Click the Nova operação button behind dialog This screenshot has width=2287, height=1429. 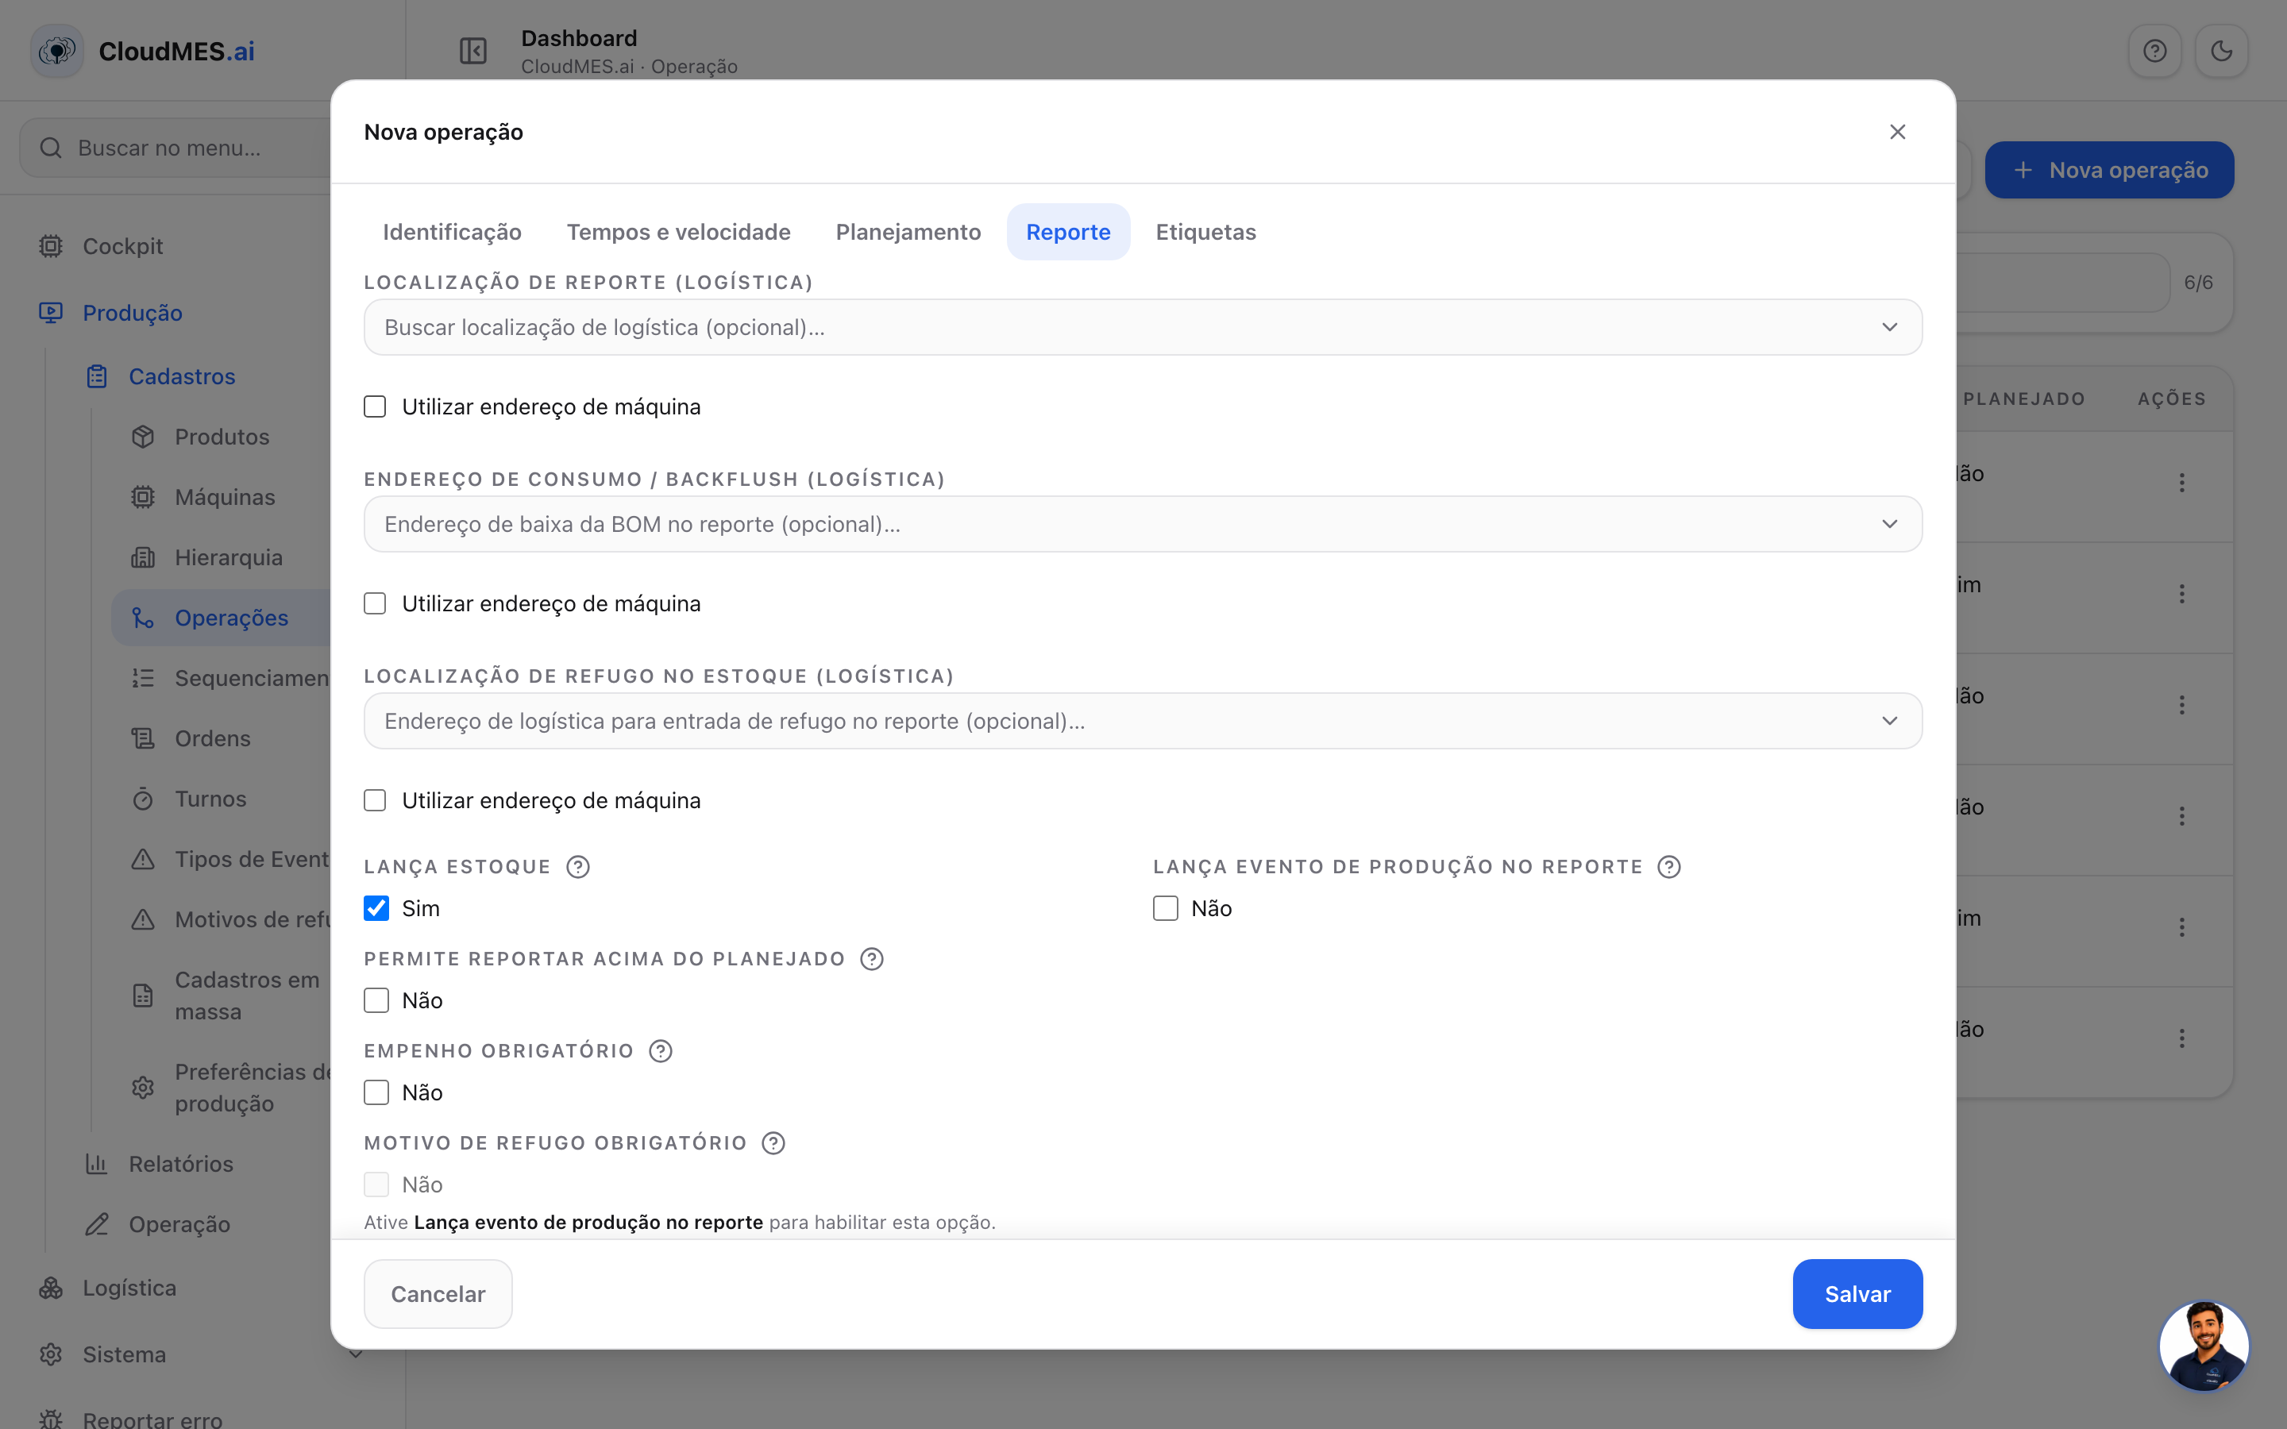coord(2109,170)
